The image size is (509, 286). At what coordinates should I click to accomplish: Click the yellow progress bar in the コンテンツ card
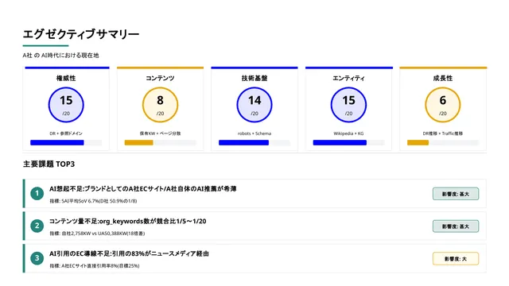[x=160, y=143]
